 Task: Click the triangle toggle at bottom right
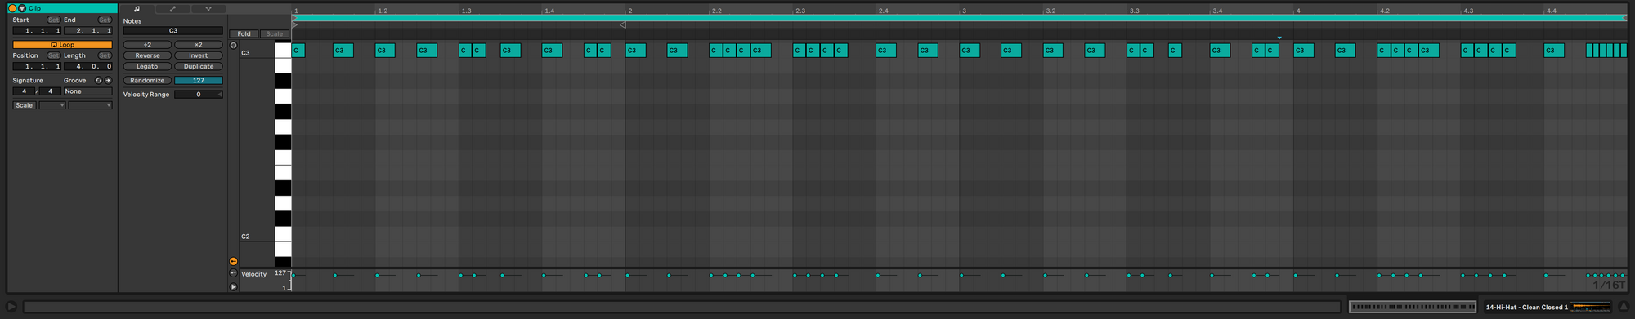(1624, 307)
